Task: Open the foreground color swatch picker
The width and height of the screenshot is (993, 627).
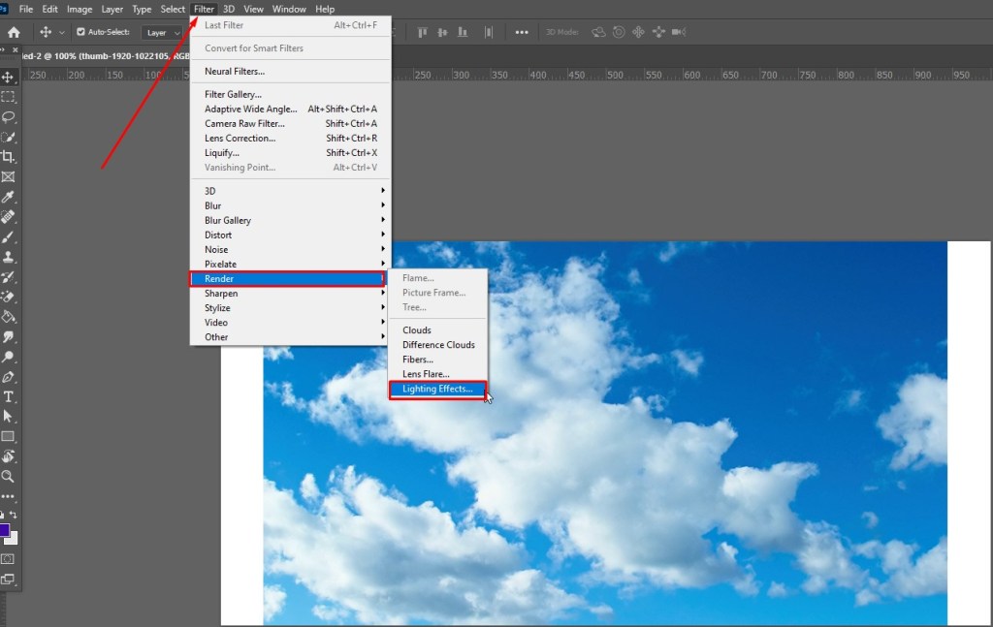Action: [x=7, y=531]
